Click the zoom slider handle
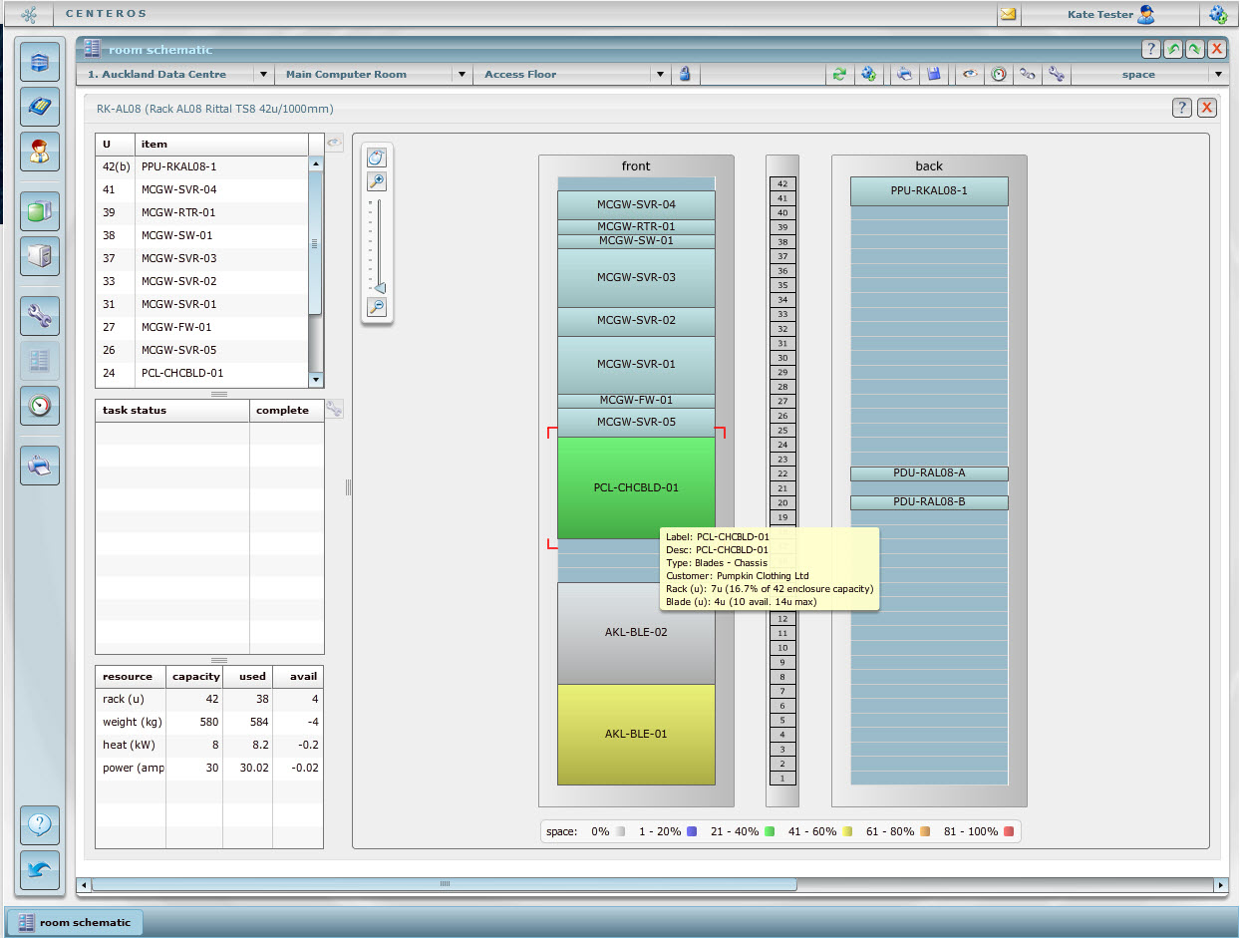The height and width of the screenshot is (938, 1240). click(x=379, y=288)
